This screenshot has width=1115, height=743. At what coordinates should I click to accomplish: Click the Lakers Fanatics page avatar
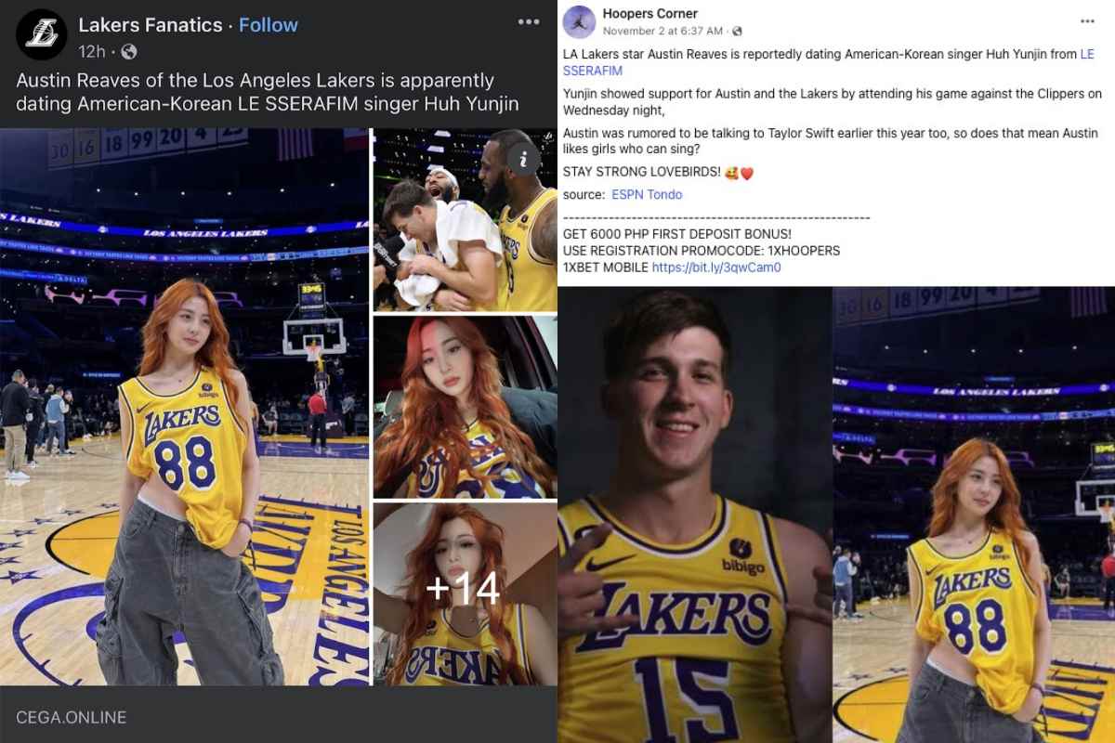tap(41, 34)
